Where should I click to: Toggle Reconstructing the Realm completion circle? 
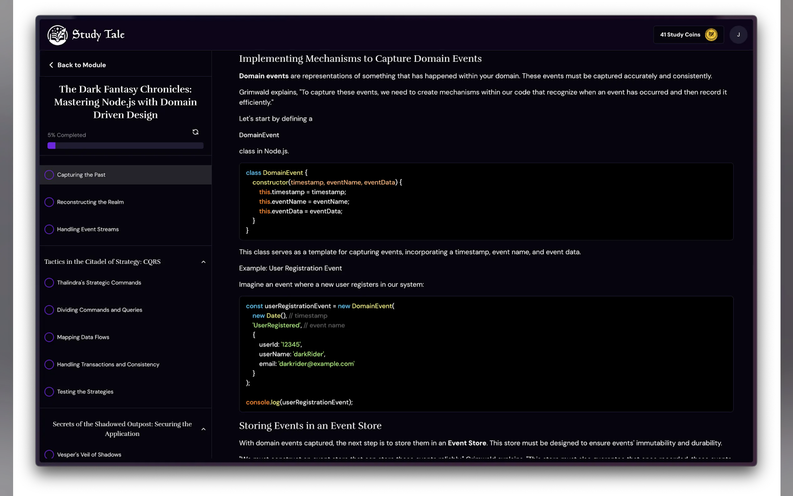click(x=49, y=202)
